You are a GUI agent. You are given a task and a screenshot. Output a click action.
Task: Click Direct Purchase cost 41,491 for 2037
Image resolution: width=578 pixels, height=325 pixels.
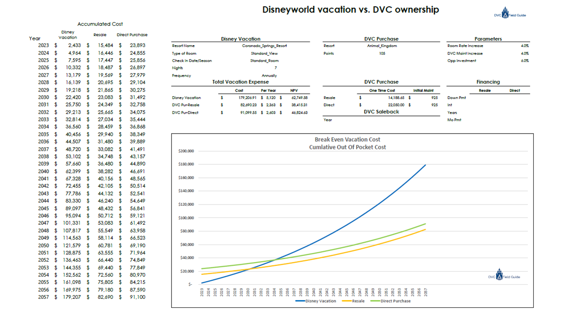coord(138,149)
